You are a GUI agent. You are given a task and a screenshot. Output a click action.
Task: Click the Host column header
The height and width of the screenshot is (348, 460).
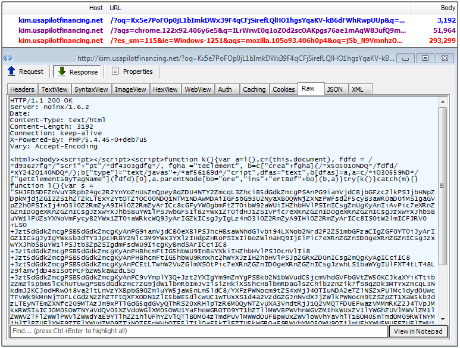(x=96, y=8)
